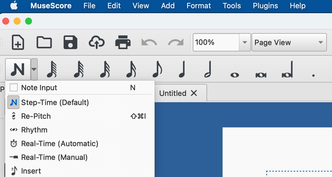Click the Undo arrow
Screen dimensions: 332x177
(x=149, y=42)
